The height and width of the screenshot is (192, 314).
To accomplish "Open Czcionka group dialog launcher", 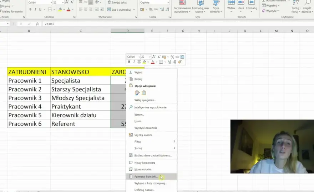I will (x=74, y=17).
